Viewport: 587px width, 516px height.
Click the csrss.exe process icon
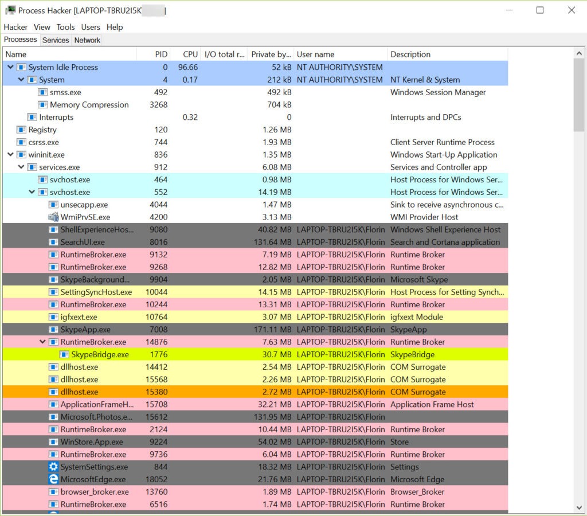click(22, 142)
